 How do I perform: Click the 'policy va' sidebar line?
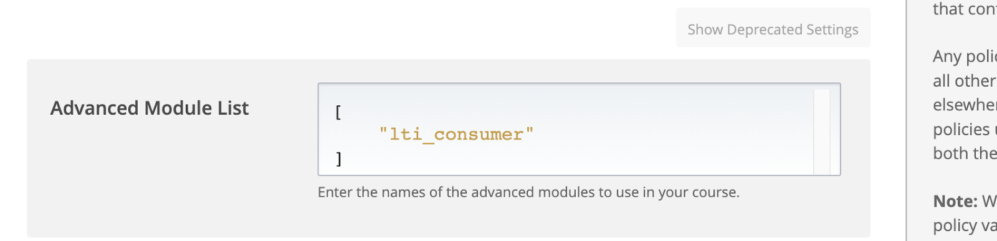point(965,226)
